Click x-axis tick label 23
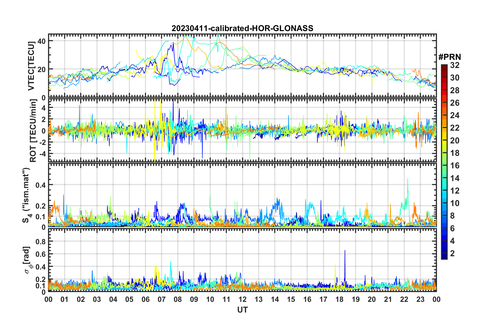Viewport: 485px width, 324px height. tap(420, 299)
